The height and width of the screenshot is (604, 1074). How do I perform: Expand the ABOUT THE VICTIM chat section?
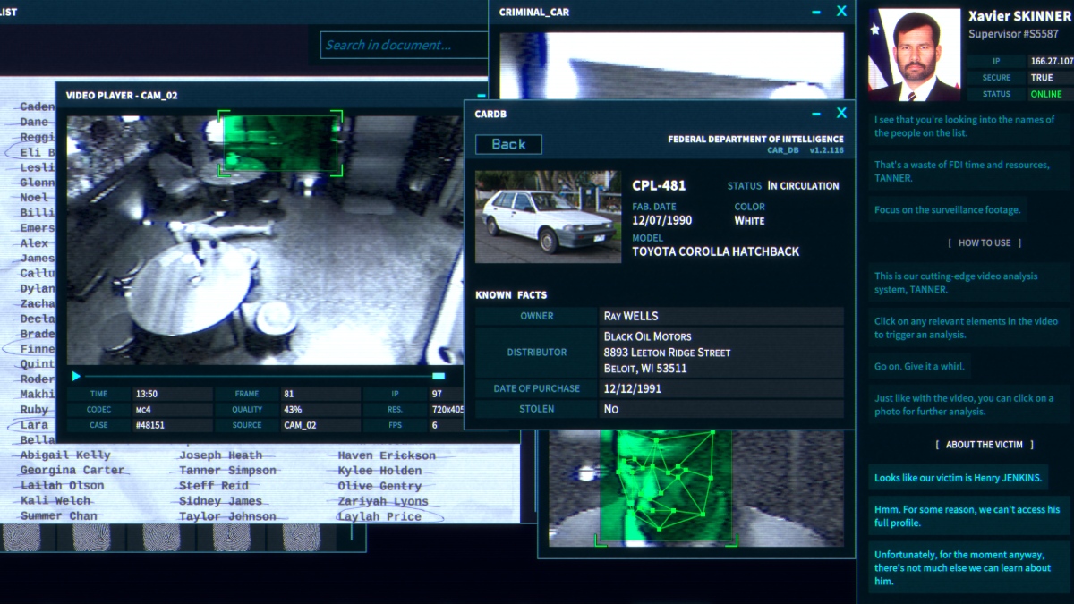(x=985, y=444)
